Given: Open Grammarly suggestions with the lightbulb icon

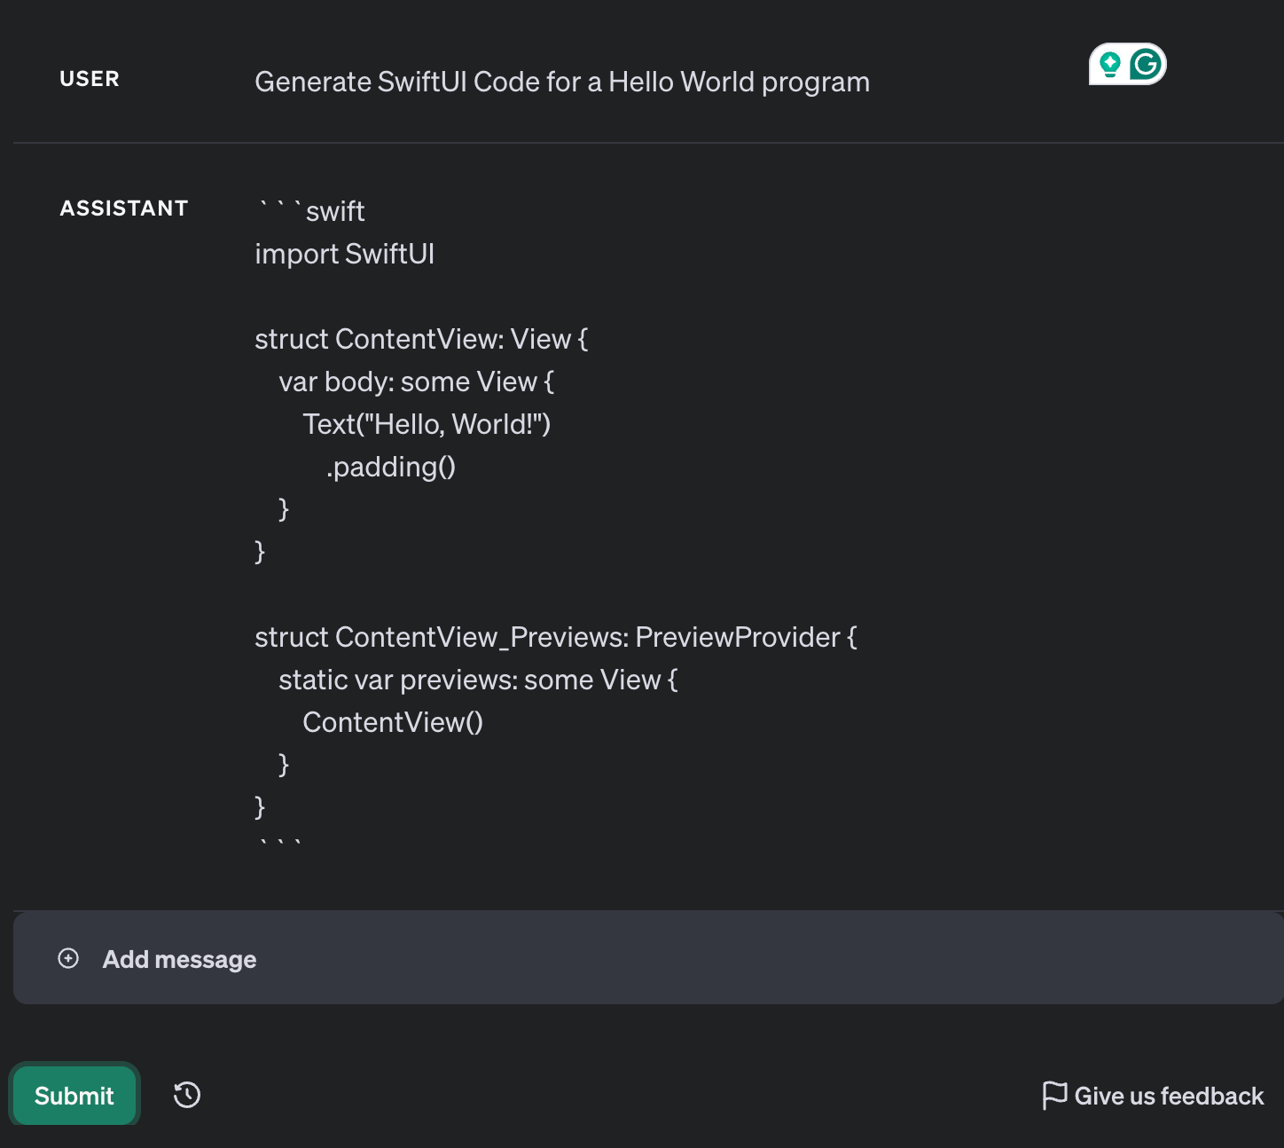Looking at the screenshot, I should point(1109,64).
